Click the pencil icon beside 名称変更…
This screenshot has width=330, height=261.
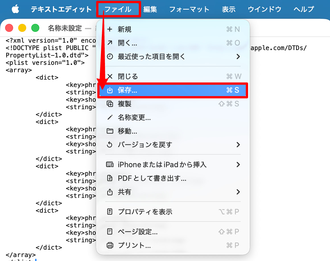pyautogui.click(x=110, y=117)
